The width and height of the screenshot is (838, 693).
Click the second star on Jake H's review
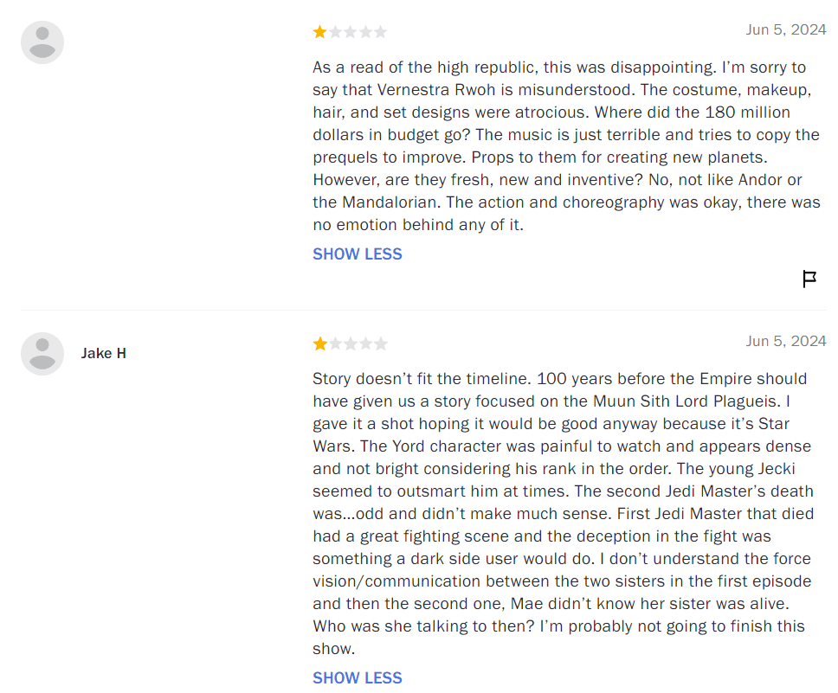click(336, 344)
